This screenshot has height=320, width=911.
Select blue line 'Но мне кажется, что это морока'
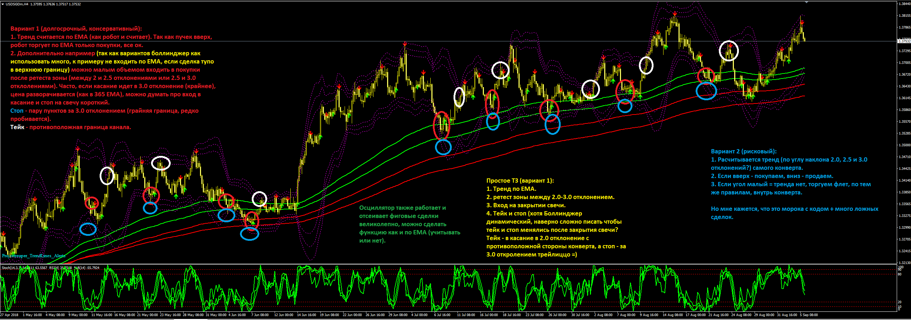click(x=795, y=209)
